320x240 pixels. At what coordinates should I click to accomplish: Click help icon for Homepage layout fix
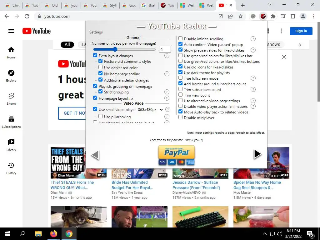click(x=167, y=98)
